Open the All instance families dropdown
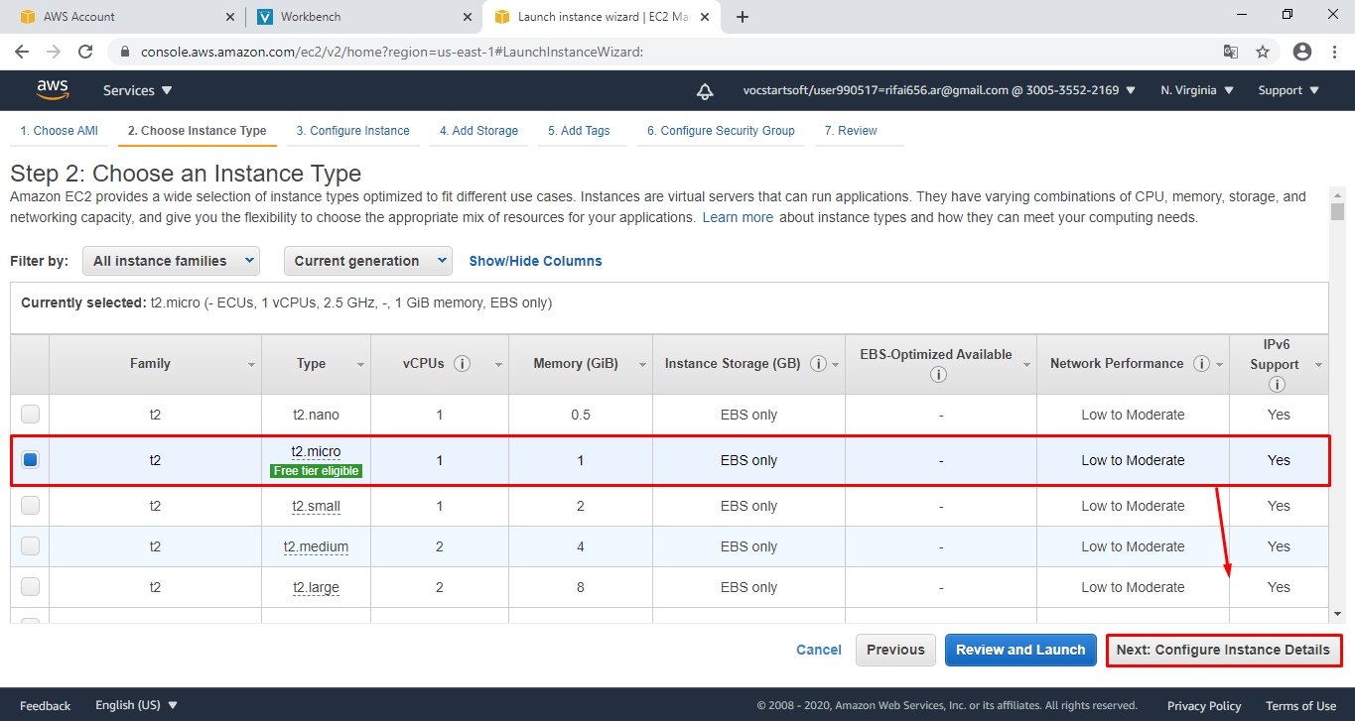The width and height of the screenshot is (1355, 721). tap(171, 261)
